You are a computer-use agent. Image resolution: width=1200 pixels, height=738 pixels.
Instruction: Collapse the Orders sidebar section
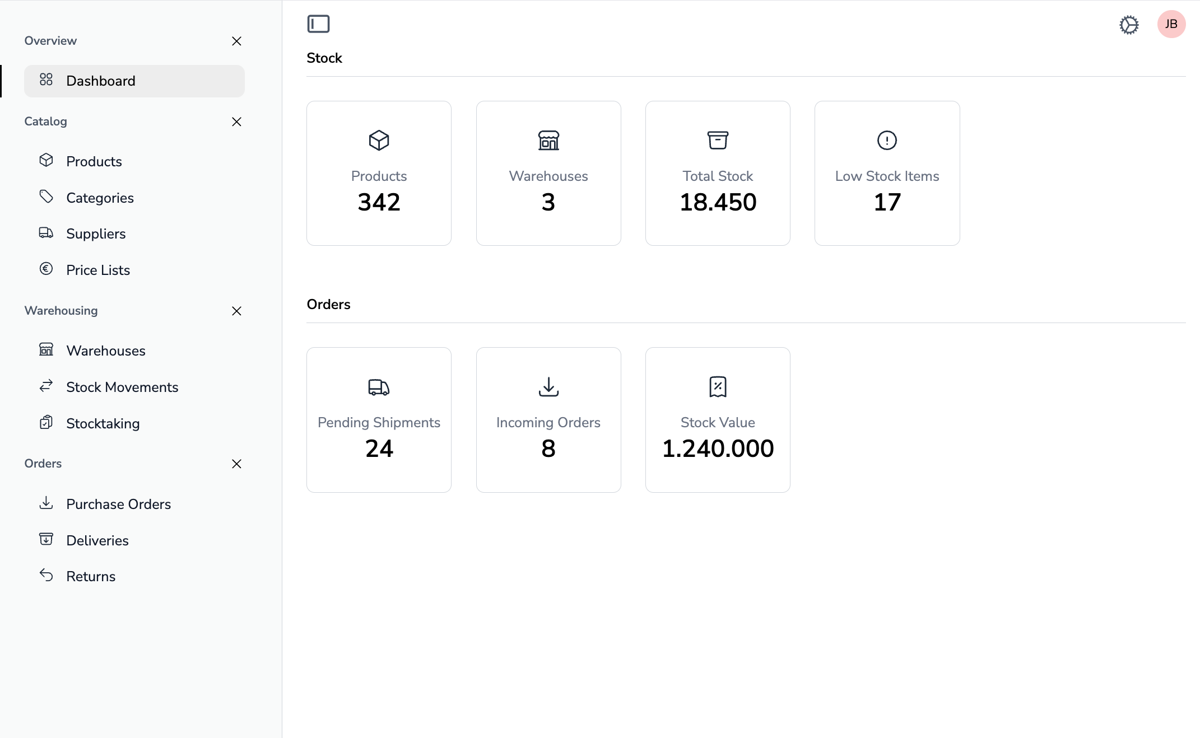pyautogui.click(x=236, y=464)
